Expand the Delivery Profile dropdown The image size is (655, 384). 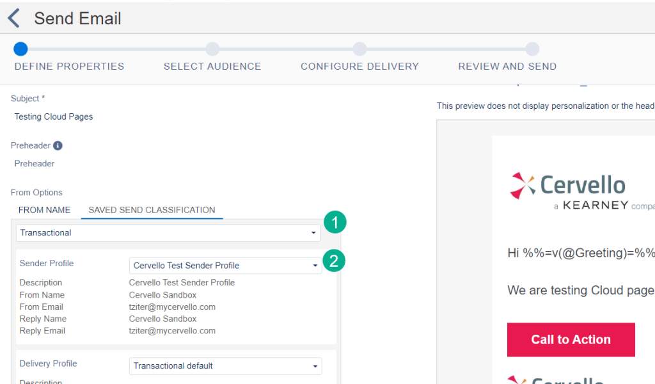click(x=225, y=366)
